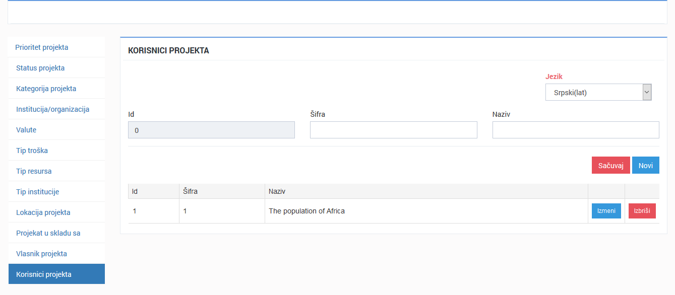Go to Vlasnik projekta page
This screenshot has width=675, height=295.
point(41,254)
